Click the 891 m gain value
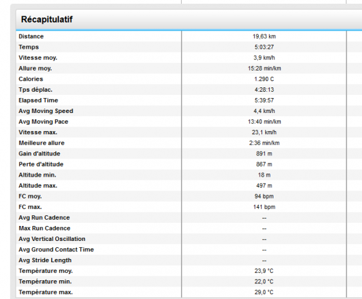Screen dimensions: 362x299 point(264,154)
